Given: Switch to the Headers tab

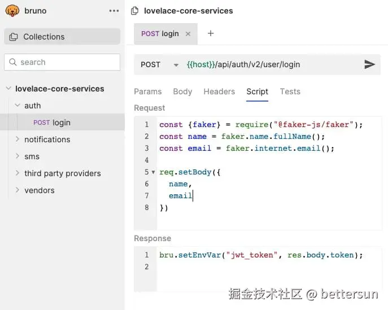Looking at the screenshot, I should [219, 91].
